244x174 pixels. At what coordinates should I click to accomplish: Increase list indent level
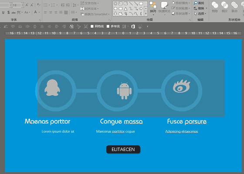[x=68, y=5]
